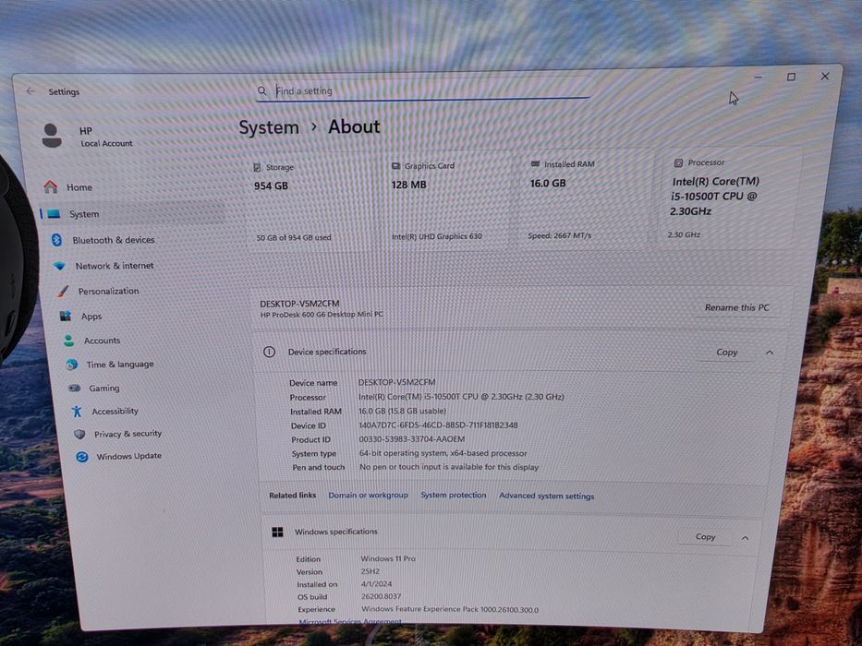862x646 pixels.
Task: Select HP ProDesk 600 G6 model text
Action: point(322,314)
